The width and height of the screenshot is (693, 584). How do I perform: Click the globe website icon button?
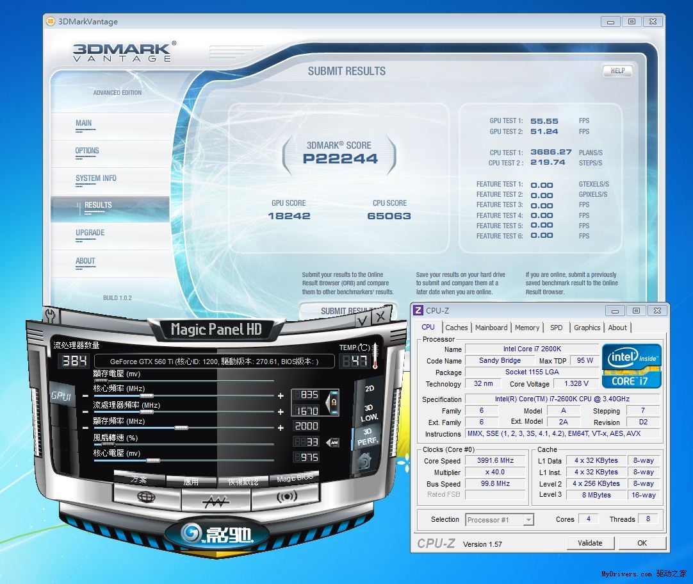click(147, 497)
